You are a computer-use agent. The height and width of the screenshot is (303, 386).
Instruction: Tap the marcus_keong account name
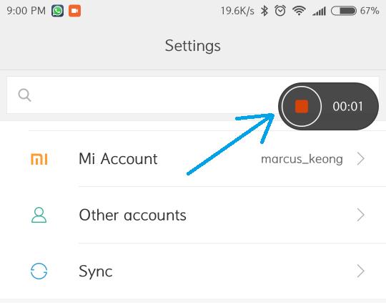302,159
